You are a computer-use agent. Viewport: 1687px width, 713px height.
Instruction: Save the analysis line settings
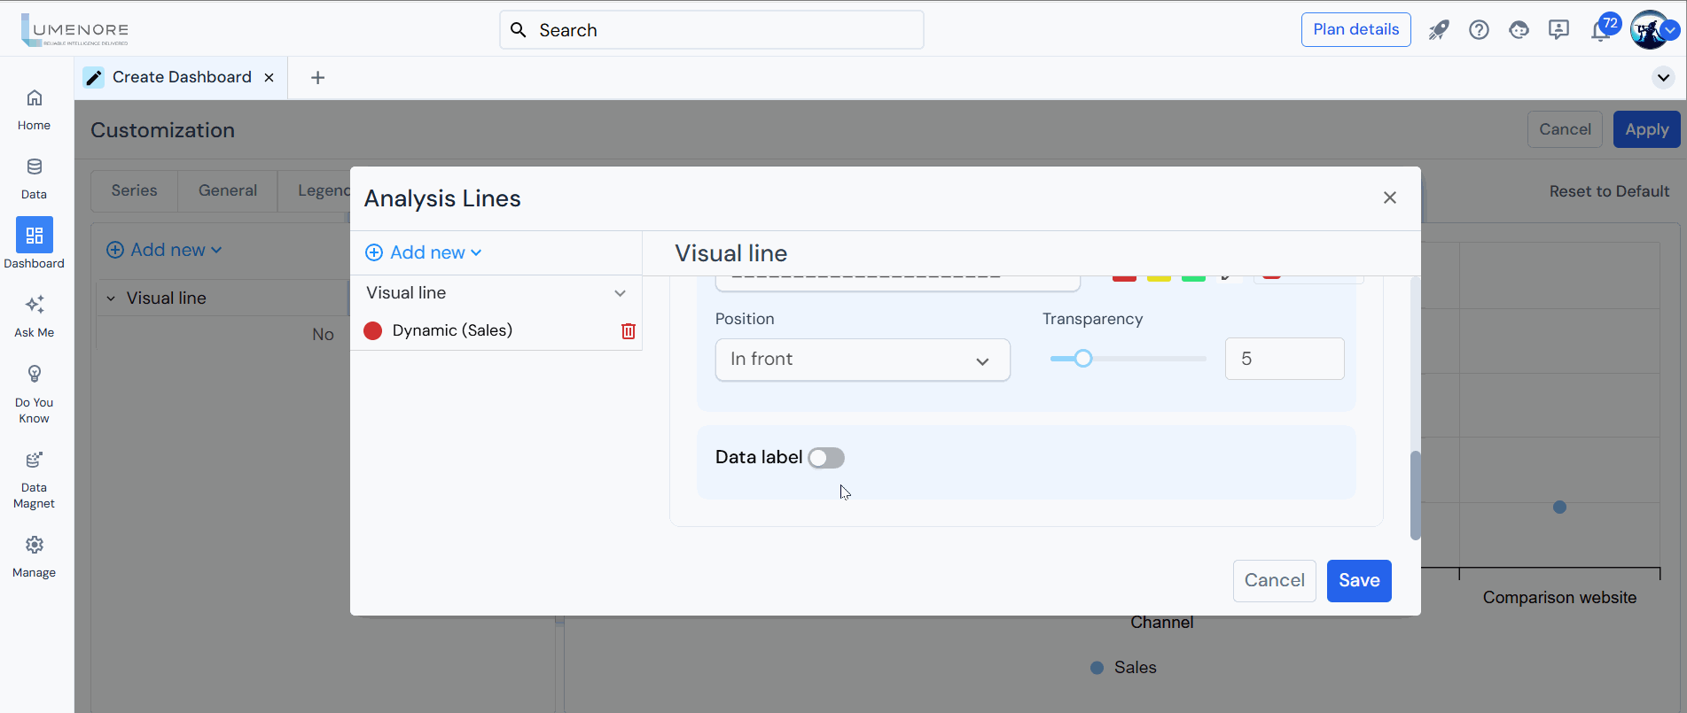tap(1358, 581)
